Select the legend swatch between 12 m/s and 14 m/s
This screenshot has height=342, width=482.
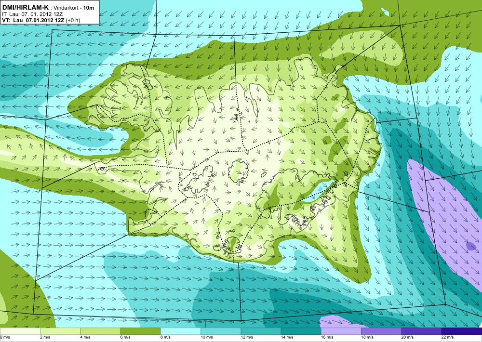click(x=261, y=331)
